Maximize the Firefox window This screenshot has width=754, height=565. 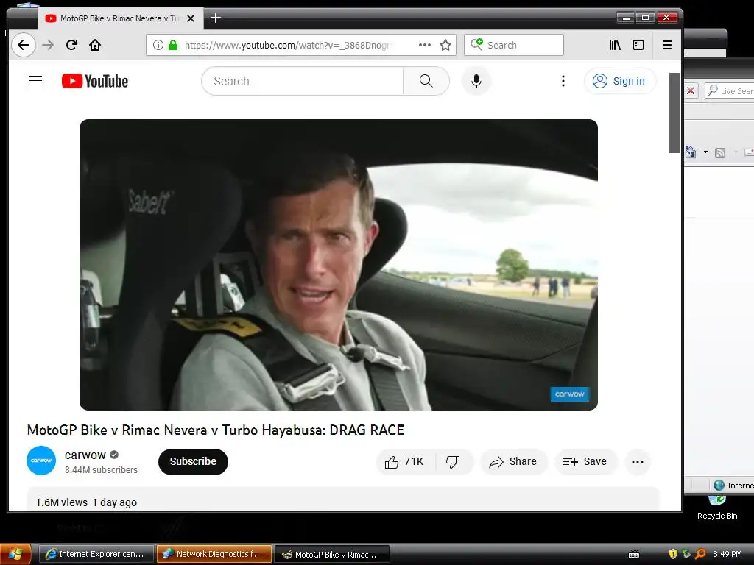point(645,18)
